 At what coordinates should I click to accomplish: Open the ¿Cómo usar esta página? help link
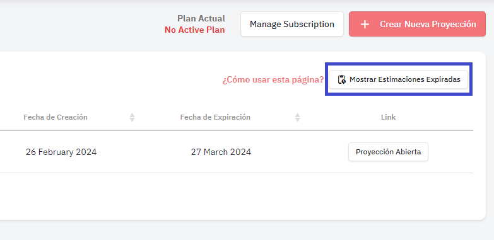pos(273,80)
